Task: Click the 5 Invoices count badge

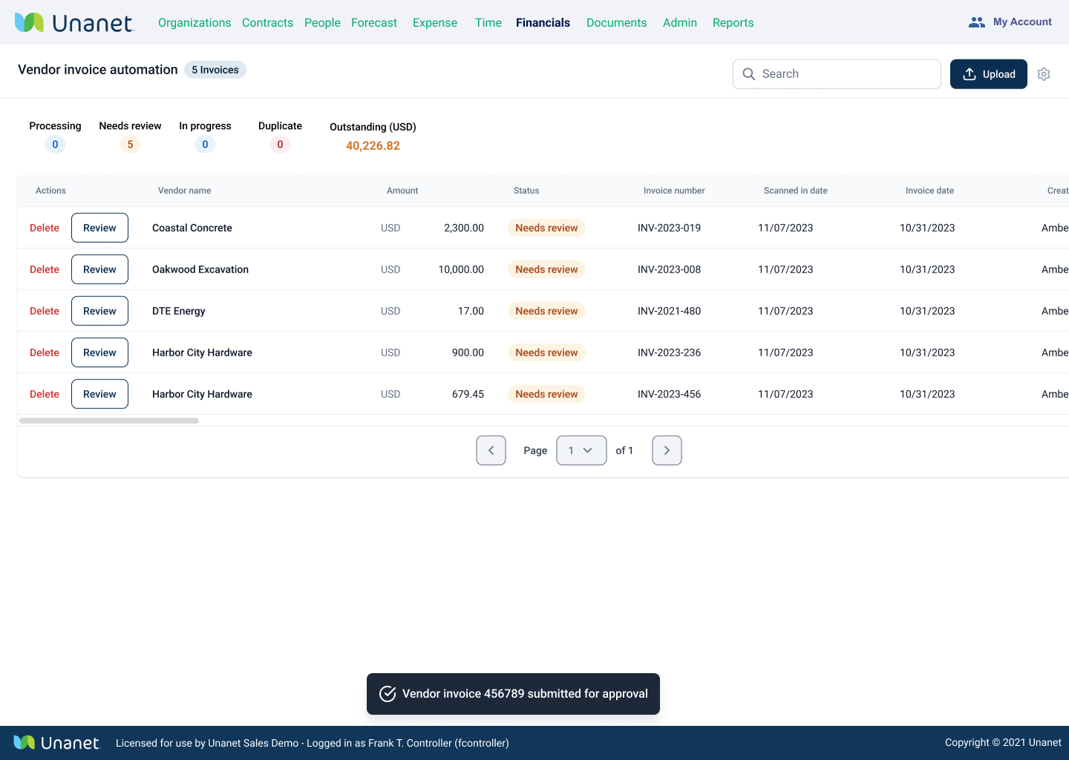Action: point(215,70)
